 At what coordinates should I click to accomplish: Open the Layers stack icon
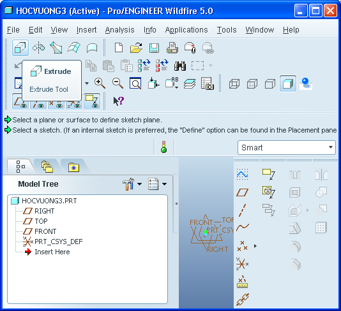190,83
